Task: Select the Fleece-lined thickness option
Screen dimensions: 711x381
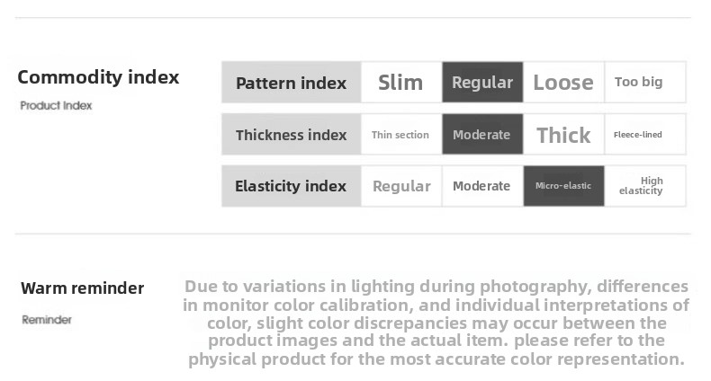Action: [638, 135]
